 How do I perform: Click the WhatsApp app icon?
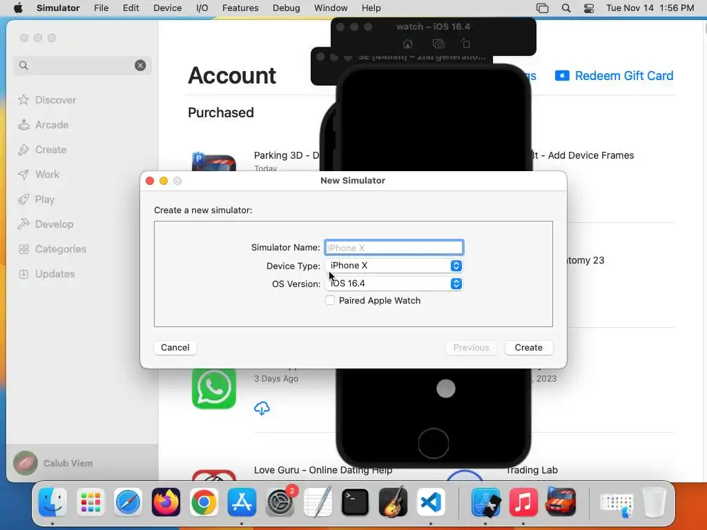click(214, 389)
